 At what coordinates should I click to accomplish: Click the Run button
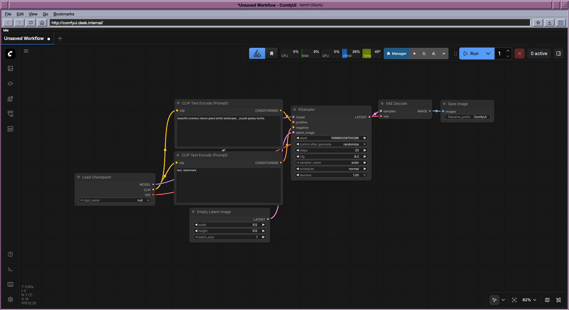pos(471,54)
